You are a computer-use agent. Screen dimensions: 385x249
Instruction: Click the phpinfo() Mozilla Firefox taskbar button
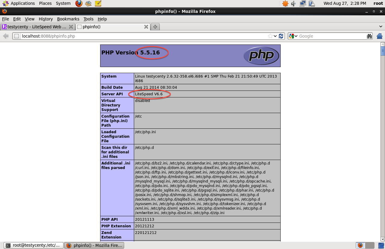click(94, 245)
